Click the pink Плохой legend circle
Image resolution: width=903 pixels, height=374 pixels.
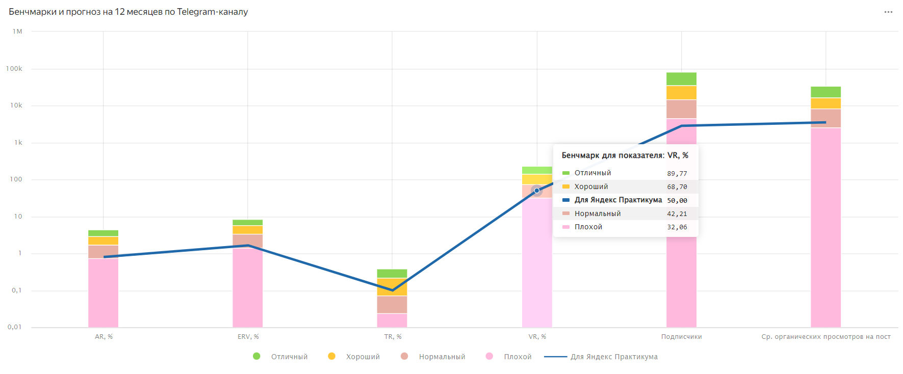(489, 356)
